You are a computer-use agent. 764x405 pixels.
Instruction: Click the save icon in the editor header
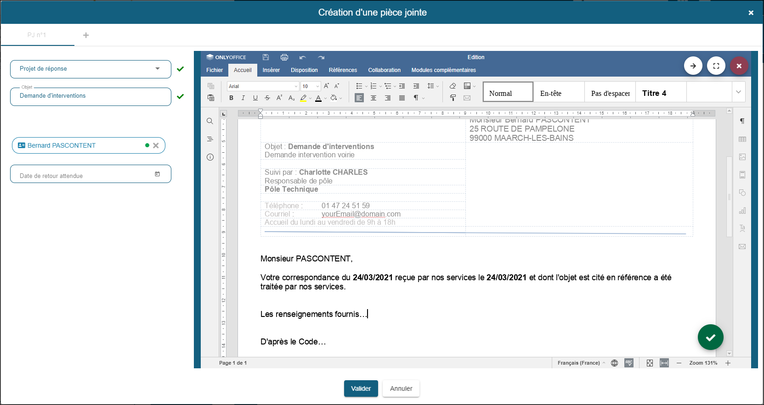pos(266,57)
